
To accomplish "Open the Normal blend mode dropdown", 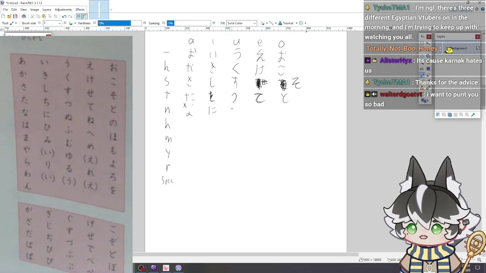I will pyautogui.click(x=288, y=23).
